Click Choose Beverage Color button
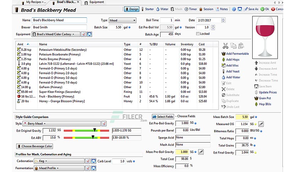297x172 pixels. 35,146
